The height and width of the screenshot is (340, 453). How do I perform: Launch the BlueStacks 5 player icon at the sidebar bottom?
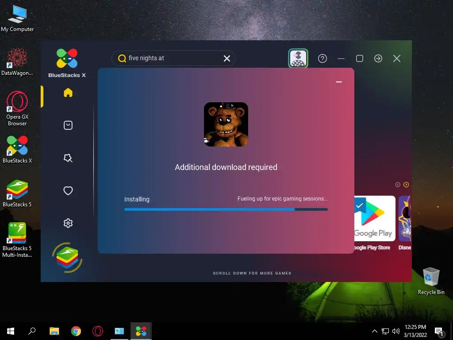67,258
